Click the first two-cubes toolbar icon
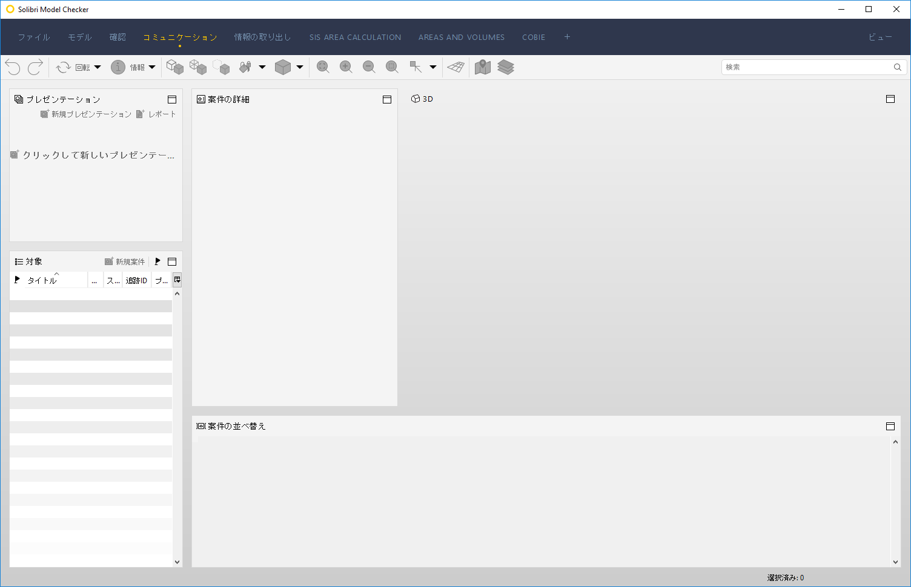Viewport: 911px width, 587px height. tap(175, 67)
